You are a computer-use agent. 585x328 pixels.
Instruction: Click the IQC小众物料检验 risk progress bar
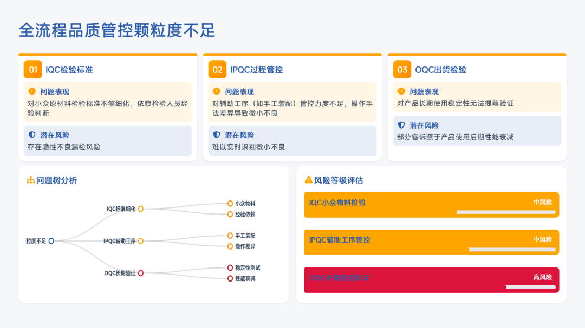point(506,212)
